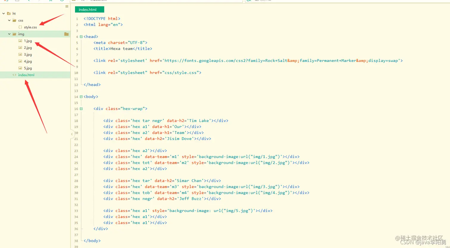
Task: Click the data-h1='Our' attribute
Action: [168, 127]
